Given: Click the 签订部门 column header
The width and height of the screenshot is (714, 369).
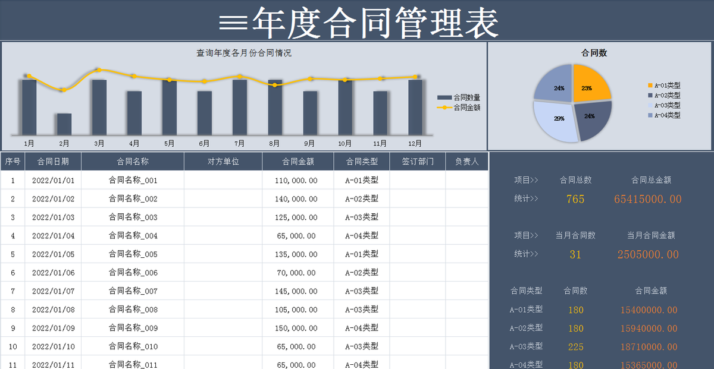Looking at the screenshot, I should coord(418,160).
